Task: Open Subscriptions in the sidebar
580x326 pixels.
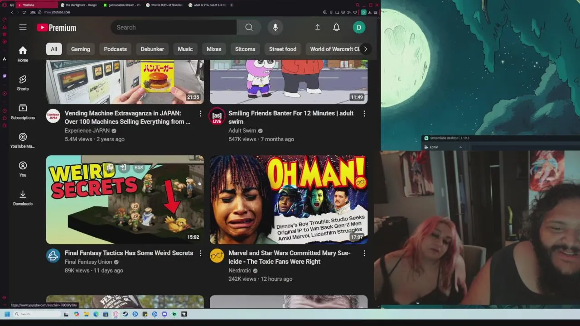Action: coord(23,111)
